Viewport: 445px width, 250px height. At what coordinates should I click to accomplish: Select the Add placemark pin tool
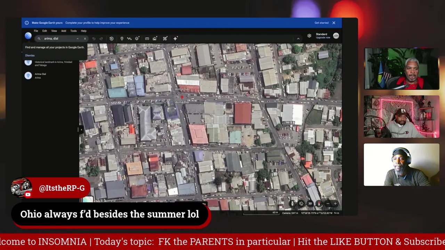click(122, 39)
